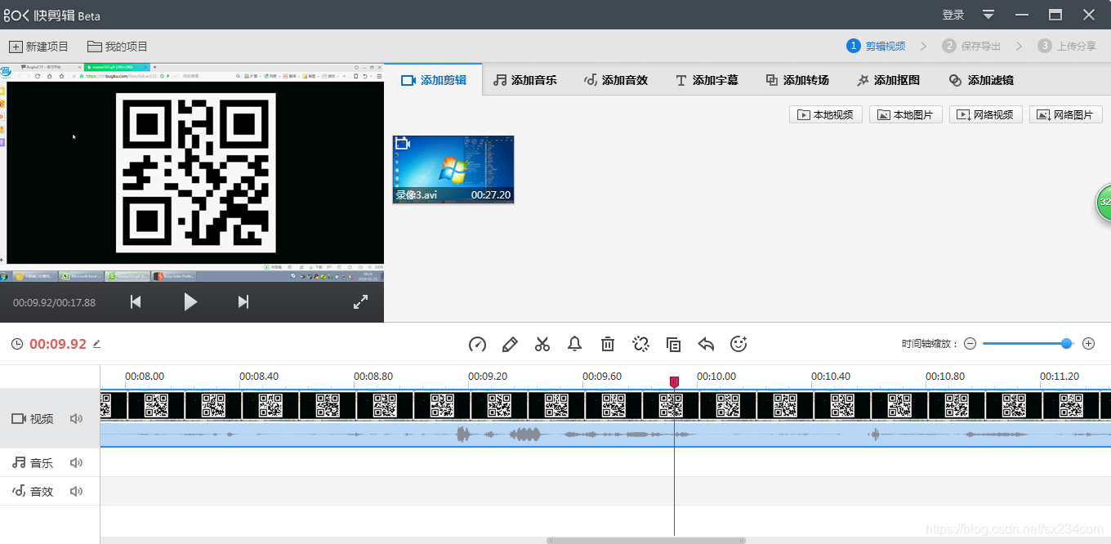Switch to 添加音效 tab
This screenshot has width=1111, height=544.
(616, 80)
